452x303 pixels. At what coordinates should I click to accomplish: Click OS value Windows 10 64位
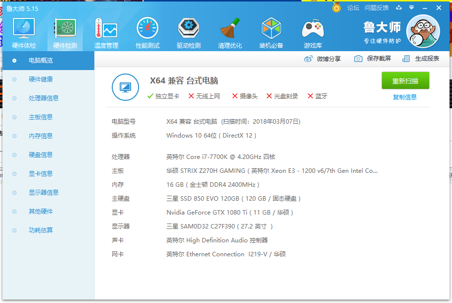pos(211,136)
